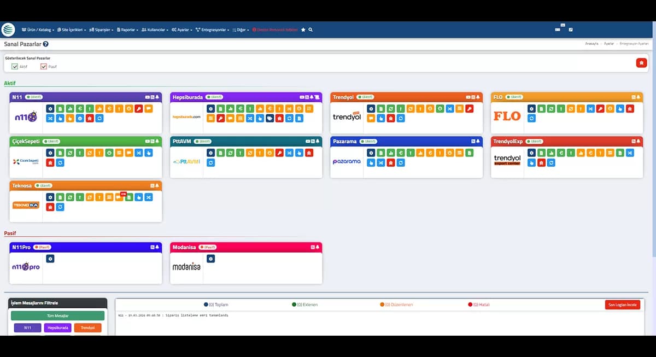
Task: Click the FLO logo thumbnail
Action: (507, 115)
